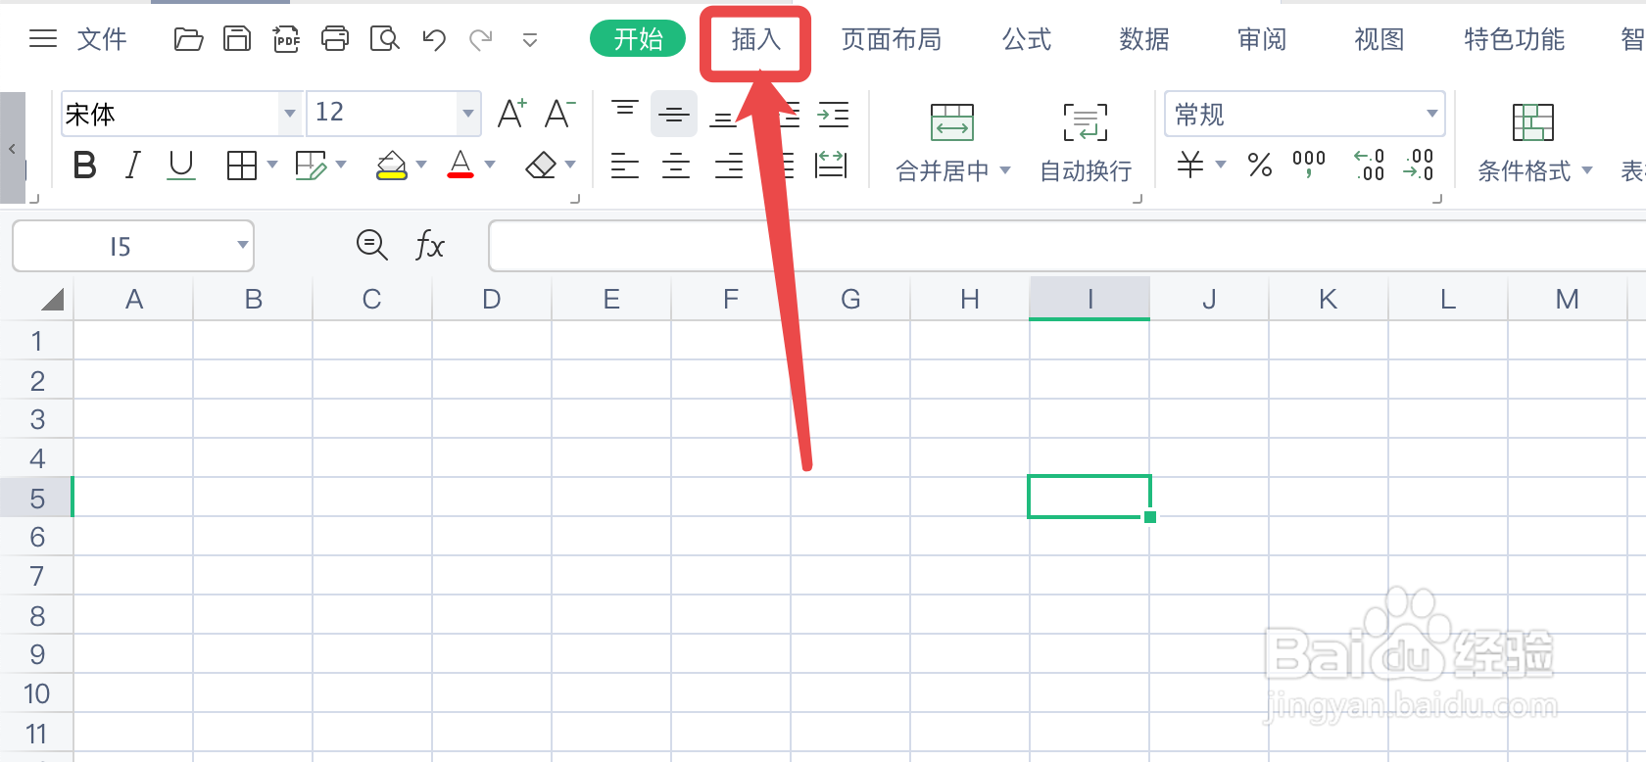
Task: Open the 文件 menu
Action: [x=102, y=39]
